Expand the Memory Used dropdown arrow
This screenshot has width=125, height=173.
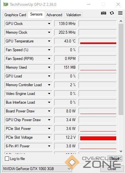point(49,67)
